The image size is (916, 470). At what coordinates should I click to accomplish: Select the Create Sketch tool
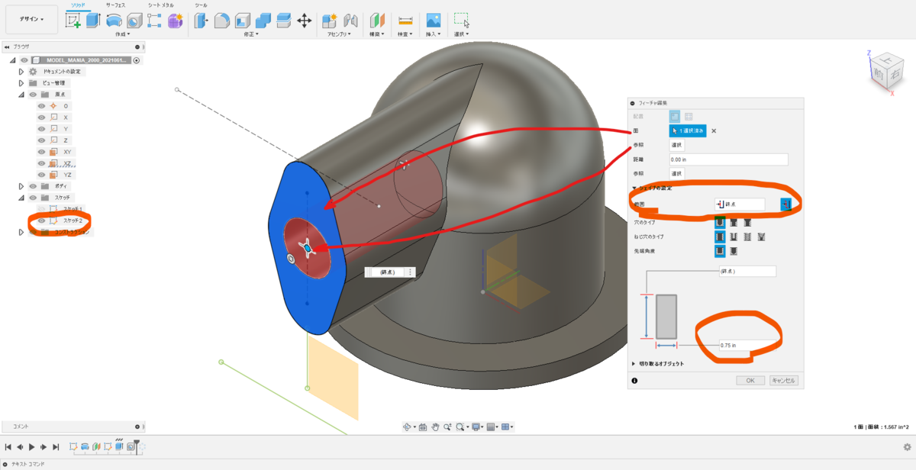pyautogui.click(x=73, y=21)
